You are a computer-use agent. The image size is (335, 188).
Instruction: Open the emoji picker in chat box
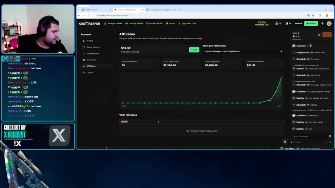click(x=330, y=136)
